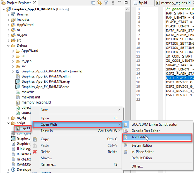The width and height of the screenshot is (194, 173).
Task: Expand the top-level AppWizard folder
Action: point(8,25)
